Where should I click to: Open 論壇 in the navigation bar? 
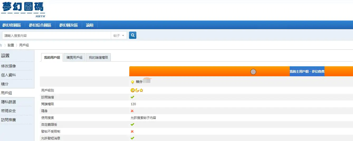90,25
